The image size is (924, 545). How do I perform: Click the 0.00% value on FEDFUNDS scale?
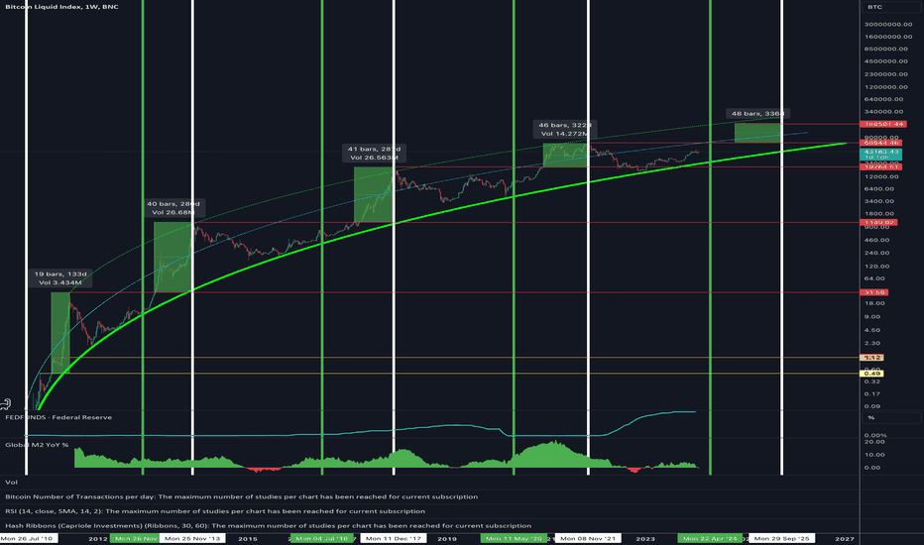coord(875,435)
